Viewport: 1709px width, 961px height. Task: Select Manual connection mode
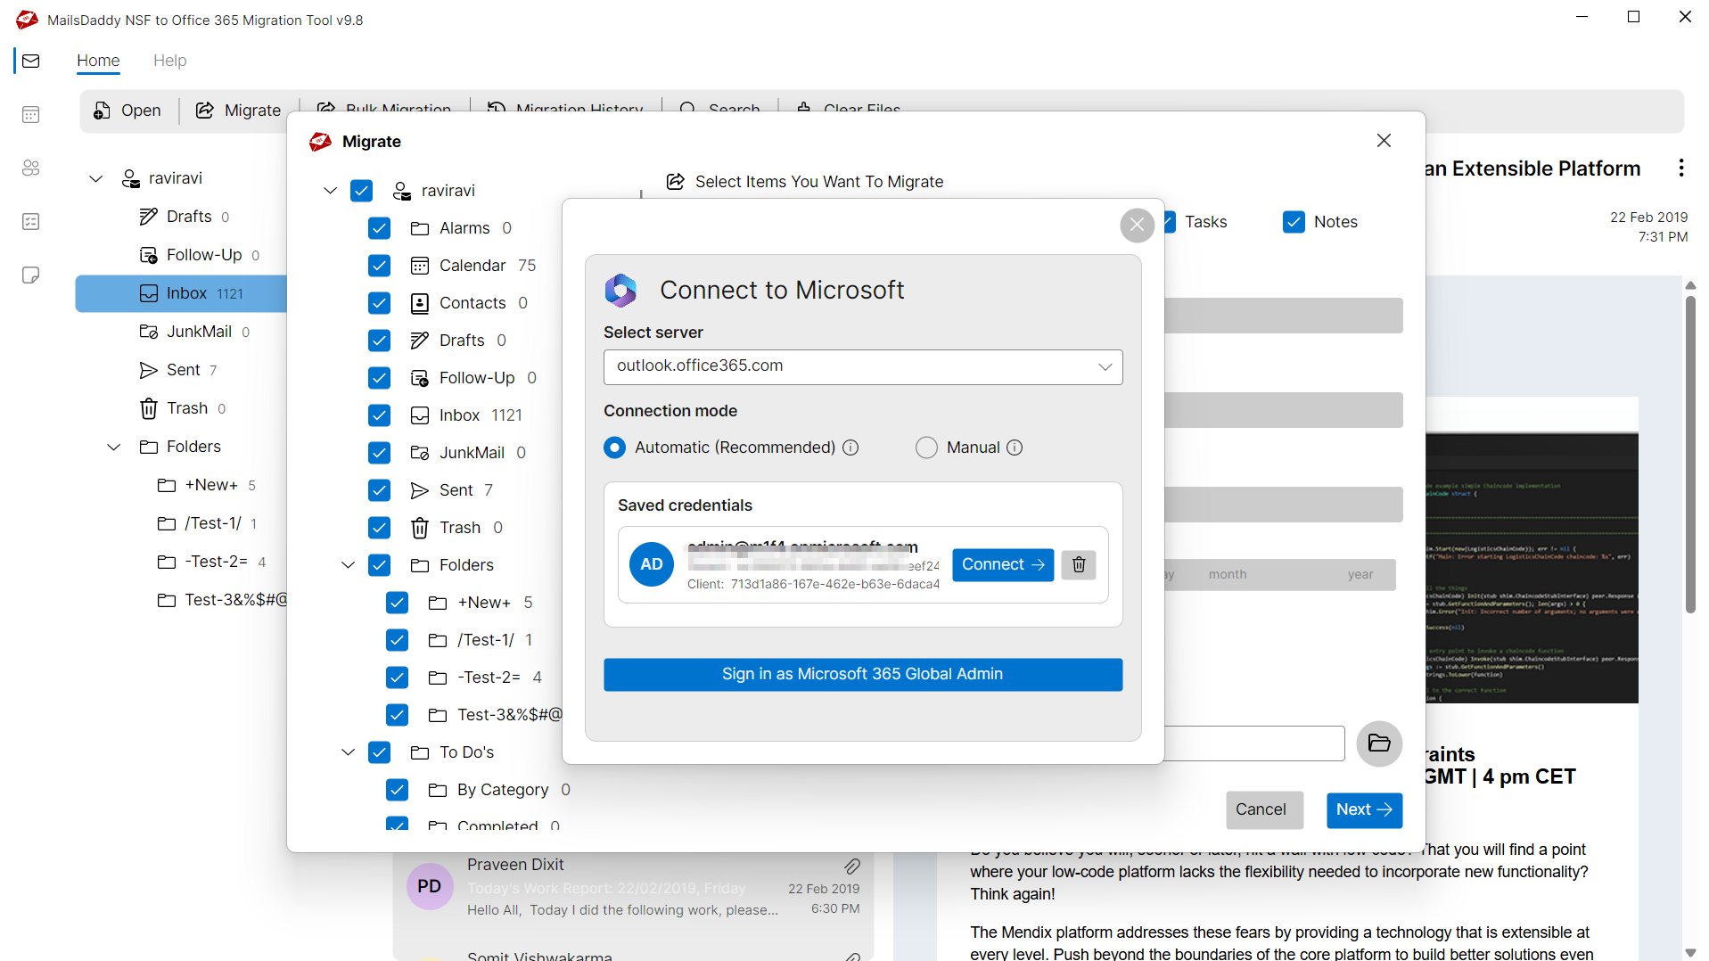coord(926,448)
